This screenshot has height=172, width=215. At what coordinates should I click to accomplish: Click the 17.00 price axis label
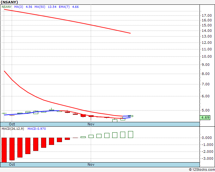(207, 15)
